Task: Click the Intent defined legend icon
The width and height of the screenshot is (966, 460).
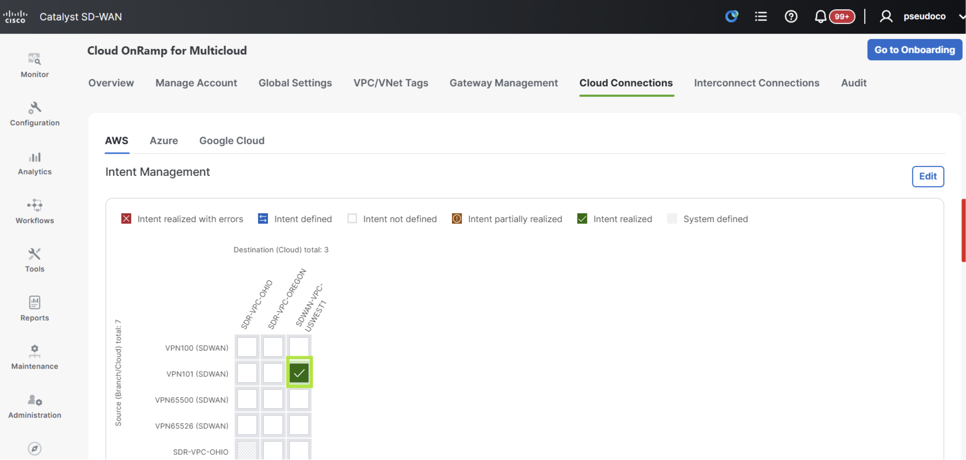Action: pos(263,219)
